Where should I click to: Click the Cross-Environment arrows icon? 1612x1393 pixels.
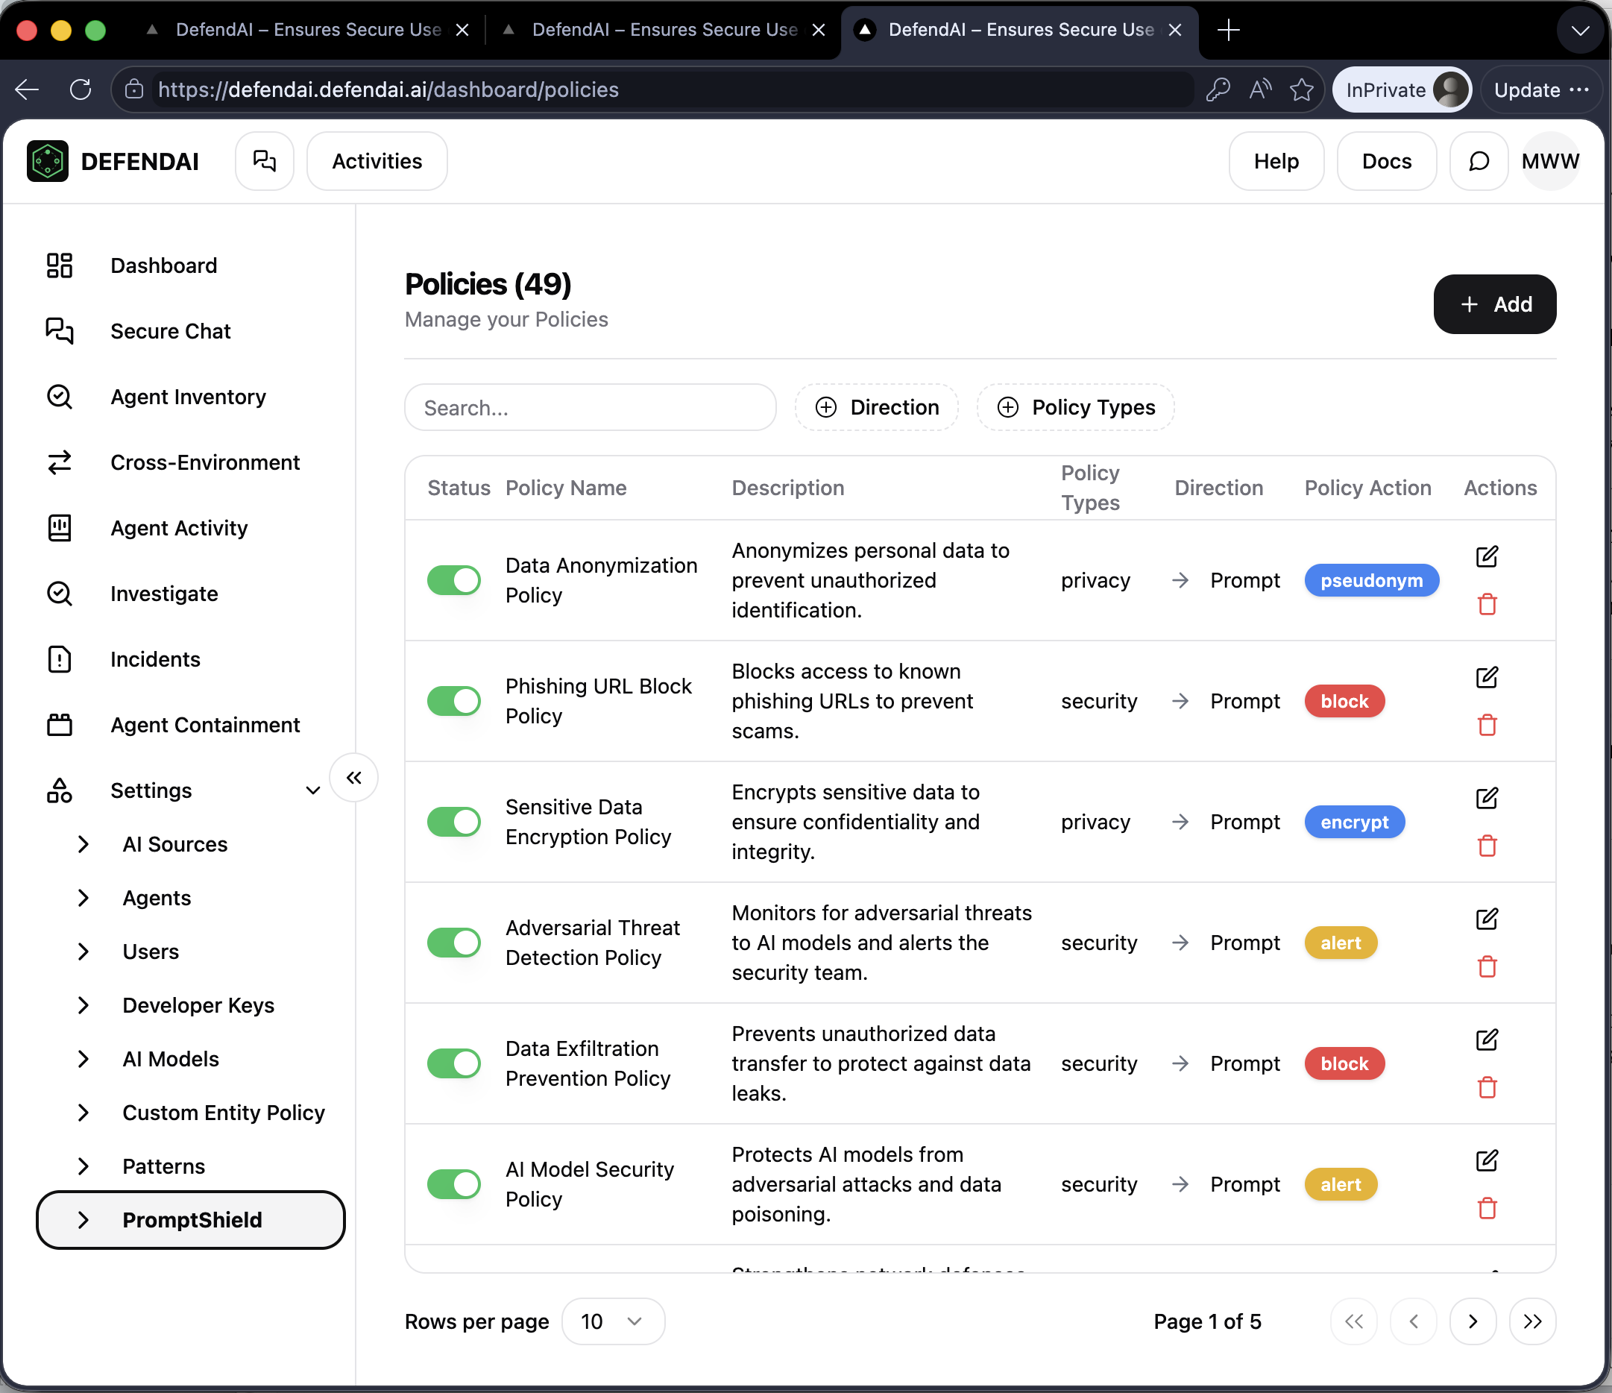coord(59,462)
